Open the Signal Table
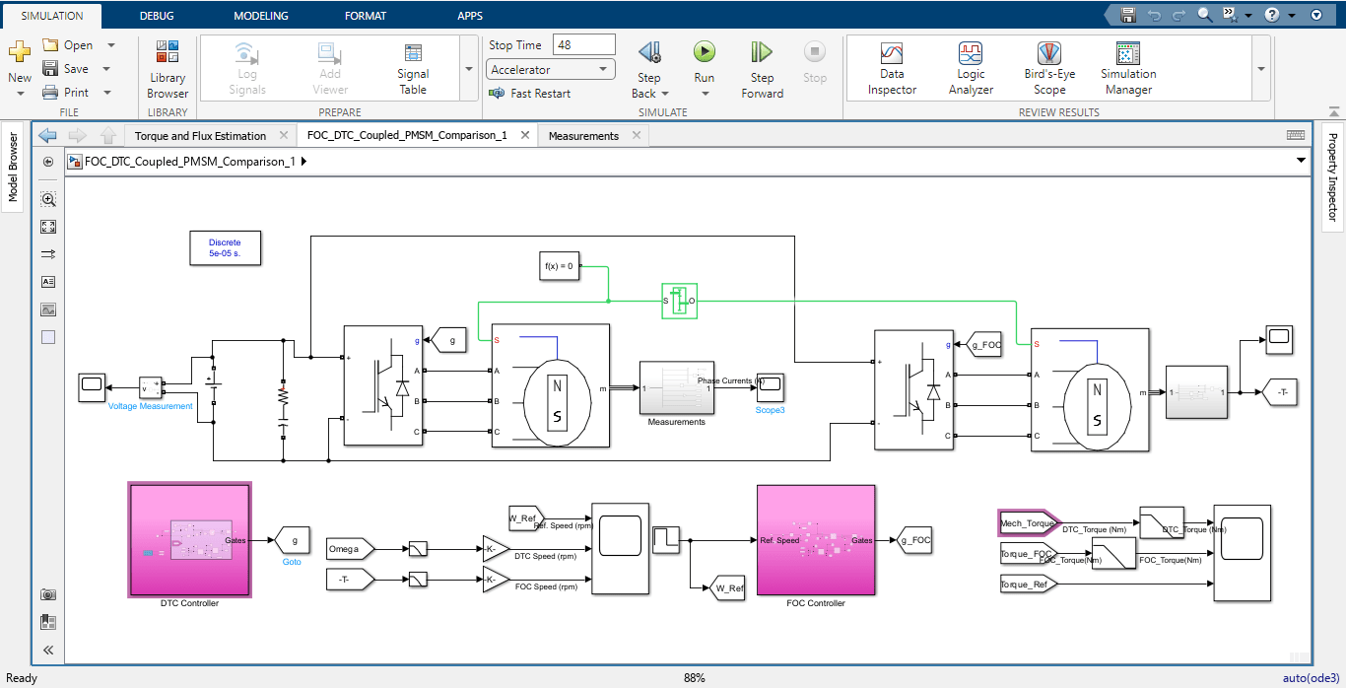This screenshot has height=688, width=1346. coord(412,67)
